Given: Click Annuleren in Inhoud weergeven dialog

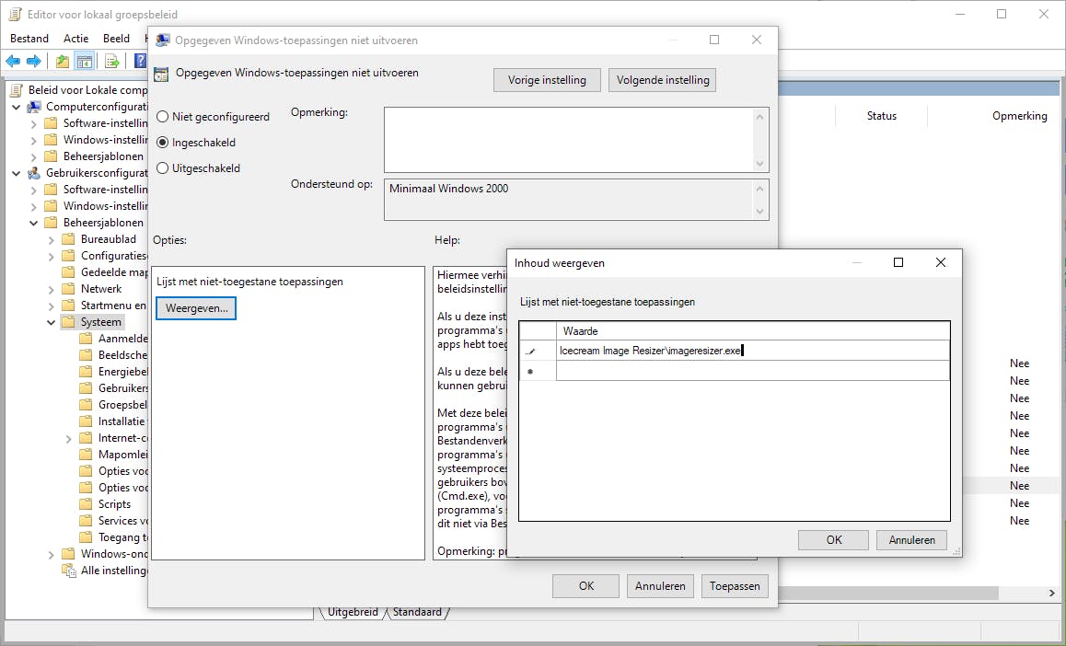Looking at the screenshot, I should click(x=911, y=540).
